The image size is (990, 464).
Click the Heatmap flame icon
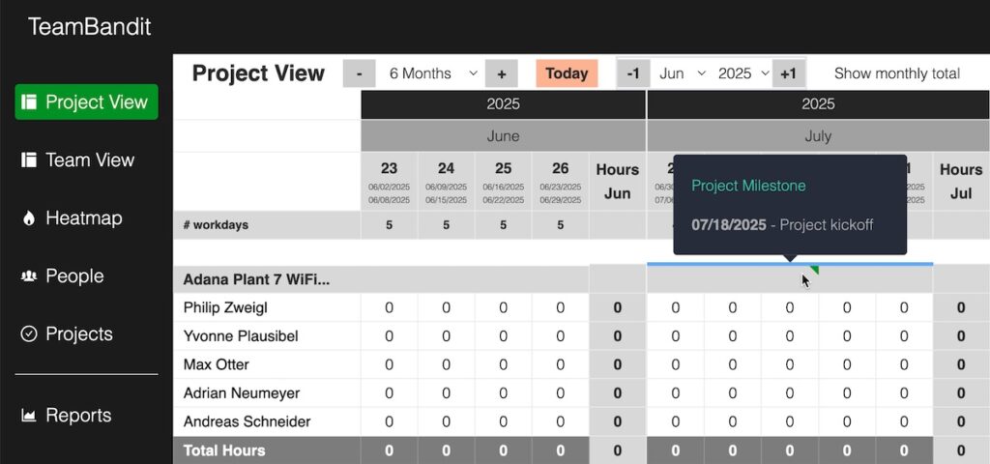pos(29,218)
